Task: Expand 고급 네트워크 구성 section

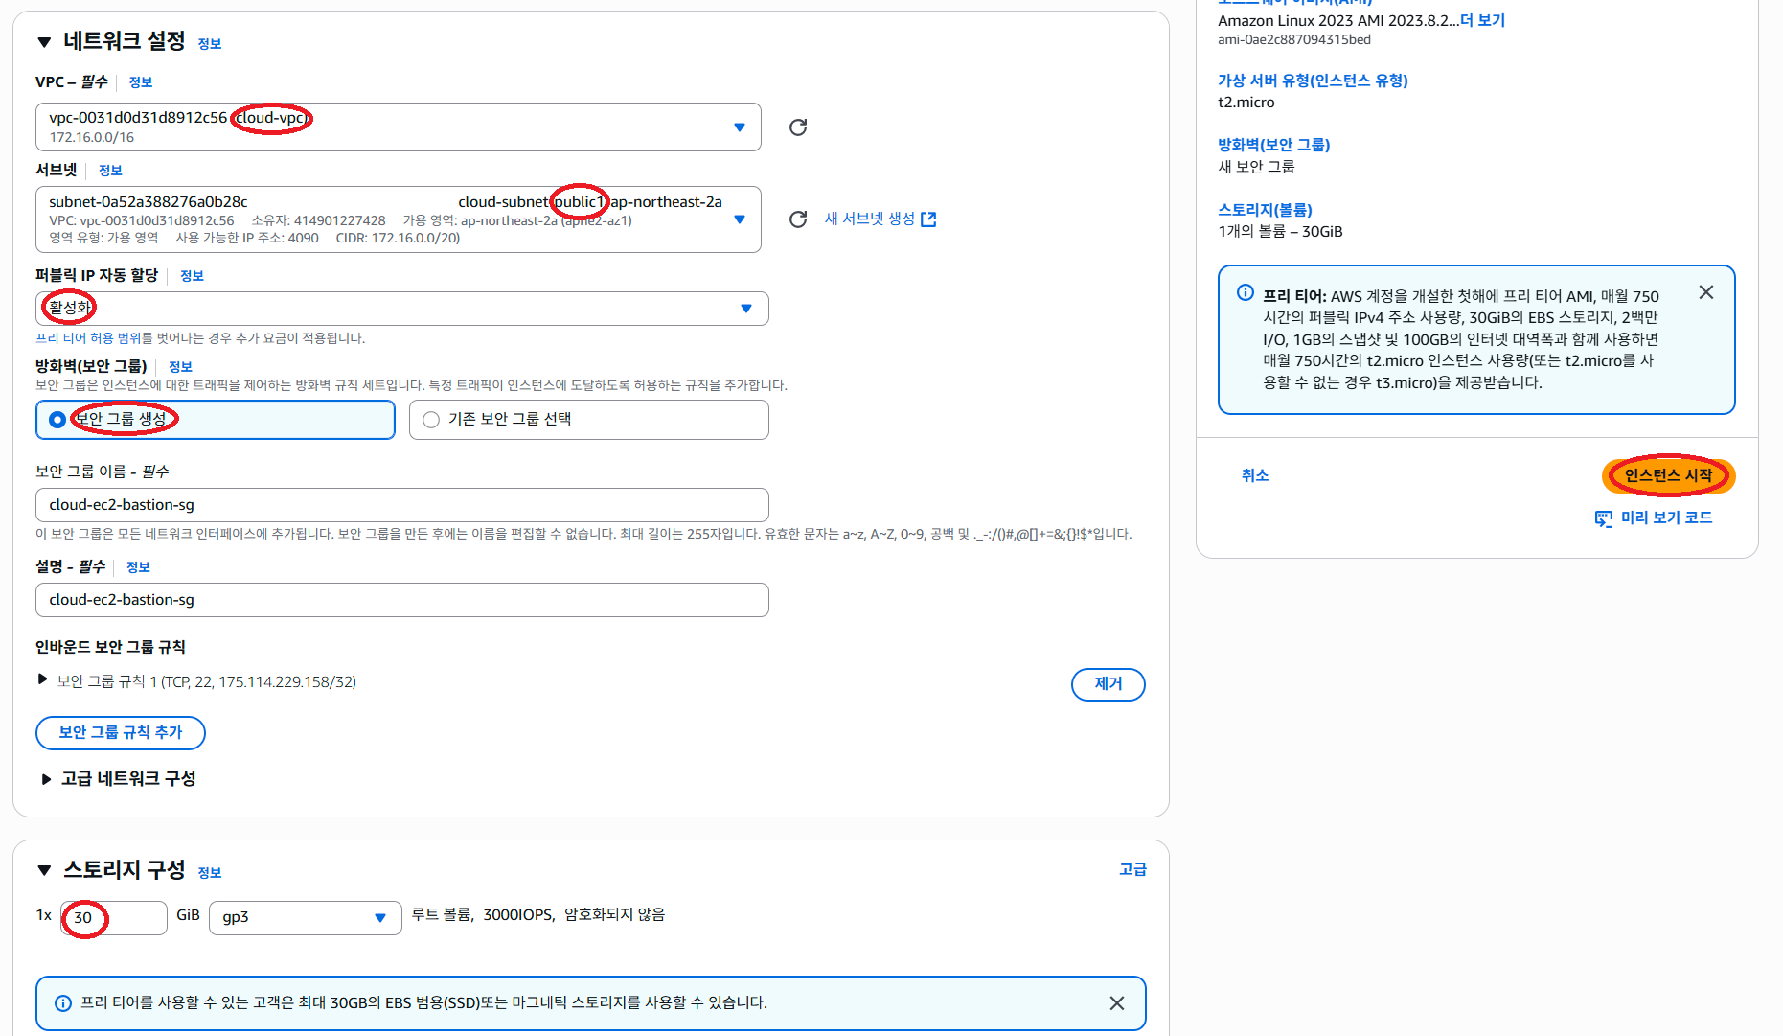Action: click(x=46, y=779)
